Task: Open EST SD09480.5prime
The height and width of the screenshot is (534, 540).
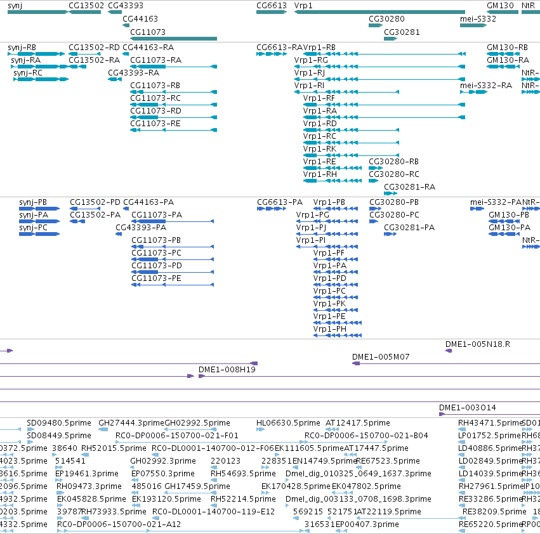Action: click(x=59, y=423)
